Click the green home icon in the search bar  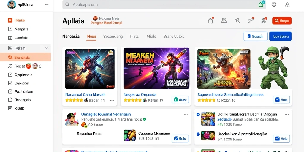(x=261, y=4)
